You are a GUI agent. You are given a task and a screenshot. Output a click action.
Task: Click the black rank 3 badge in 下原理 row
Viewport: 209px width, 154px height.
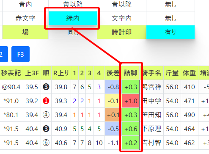[46, 129]
